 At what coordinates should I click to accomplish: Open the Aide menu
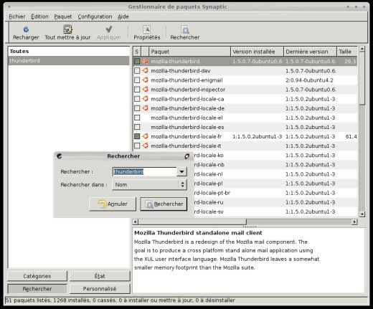[x=123, y=16]
